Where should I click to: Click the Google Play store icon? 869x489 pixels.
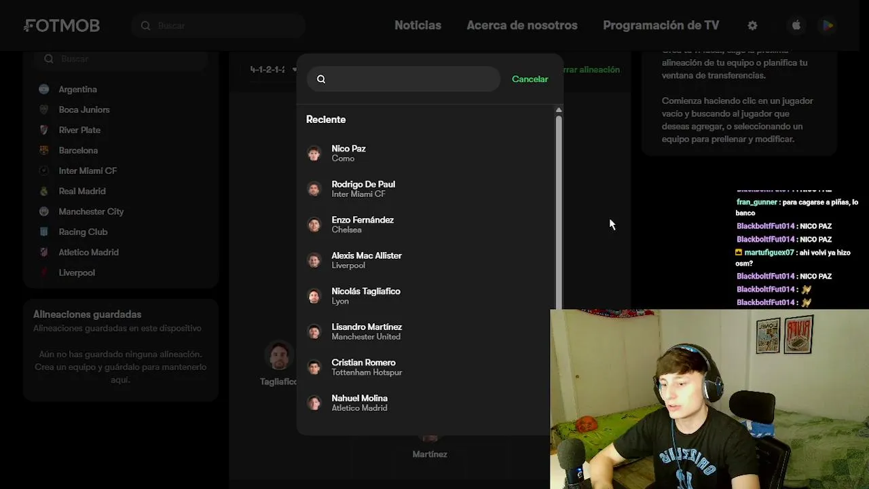tap(828, 25)
